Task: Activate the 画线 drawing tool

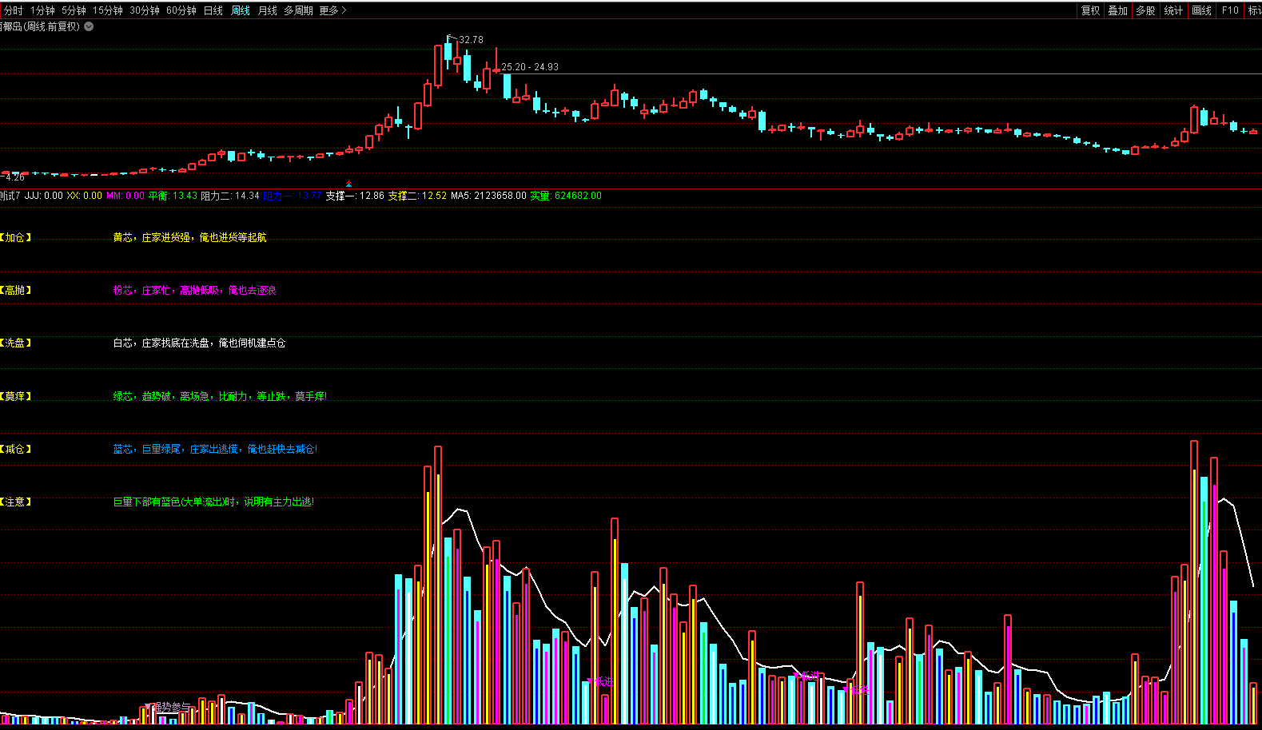Action: (1201, 10)
